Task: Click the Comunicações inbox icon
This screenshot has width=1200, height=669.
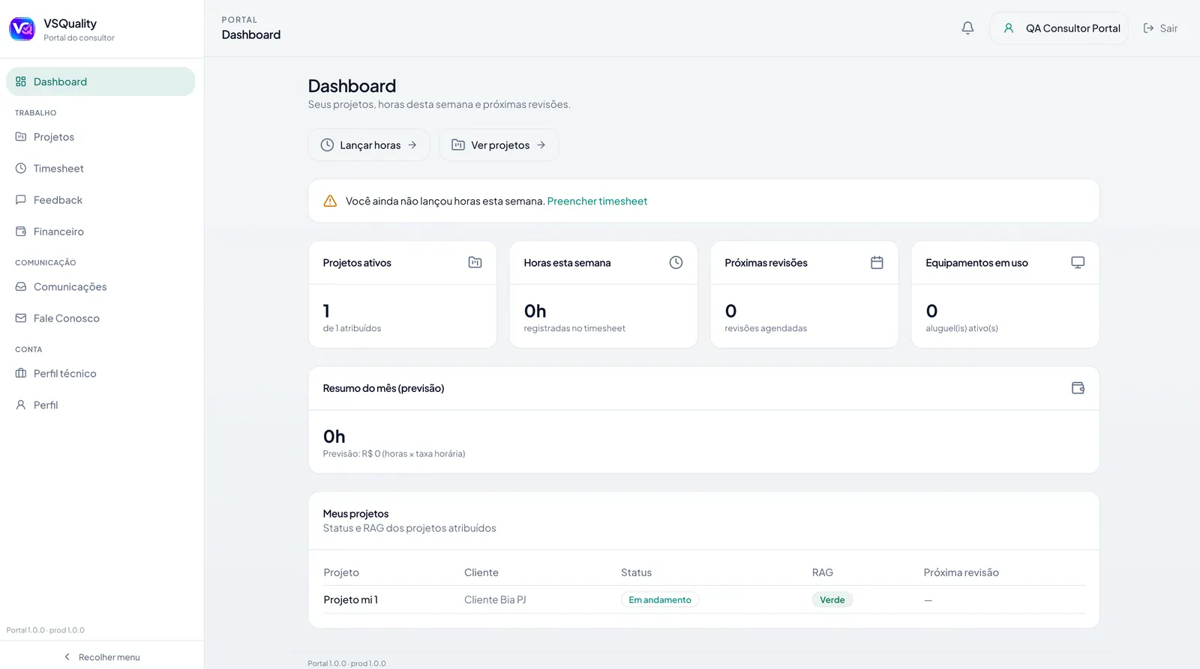Action: point(21,287)
